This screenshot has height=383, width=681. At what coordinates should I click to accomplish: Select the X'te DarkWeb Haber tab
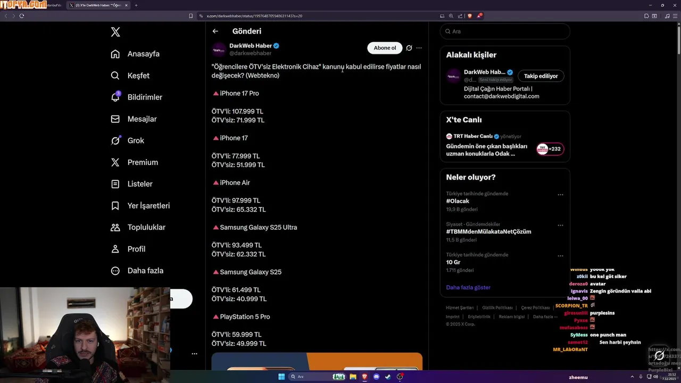coord(97,5)
